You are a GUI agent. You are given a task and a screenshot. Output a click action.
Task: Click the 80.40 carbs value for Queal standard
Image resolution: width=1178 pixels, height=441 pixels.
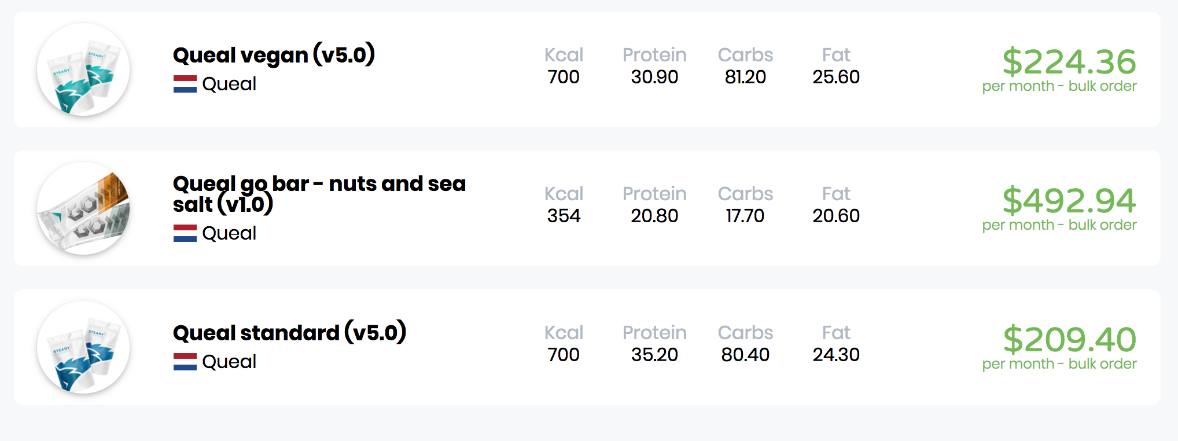[745, 354]
